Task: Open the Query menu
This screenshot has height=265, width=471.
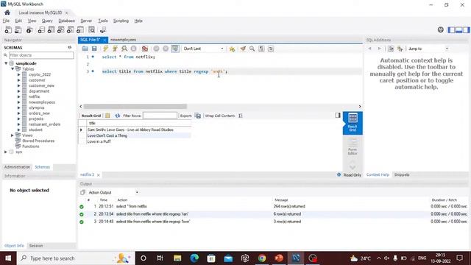Action: [x=47, y=21]
